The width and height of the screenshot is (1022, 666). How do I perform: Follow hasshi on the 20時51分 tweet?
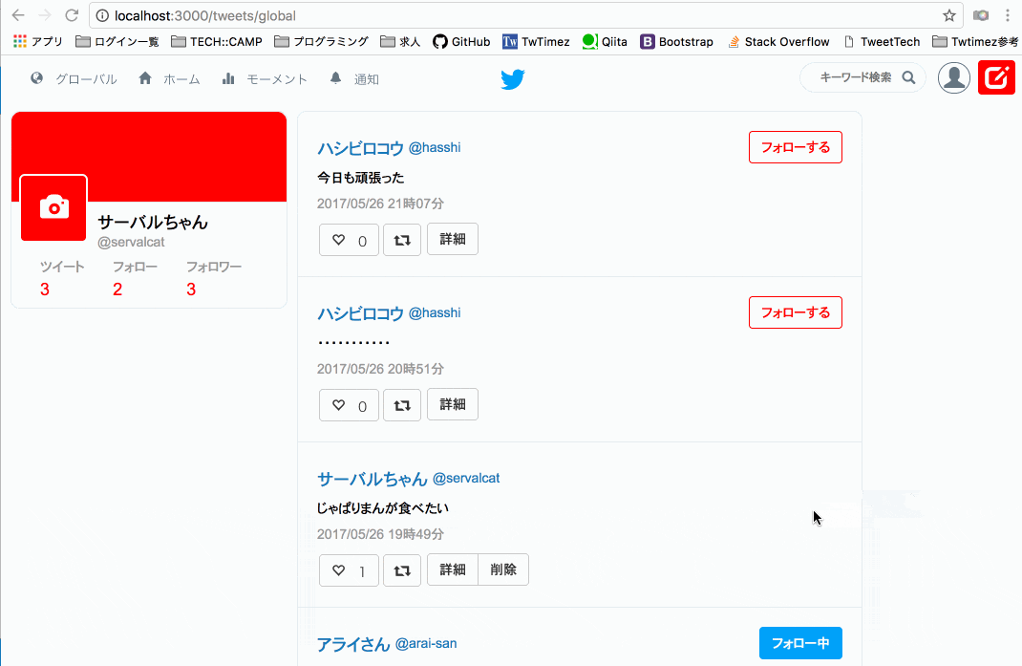pyautogui.click(x=796, y=312)
